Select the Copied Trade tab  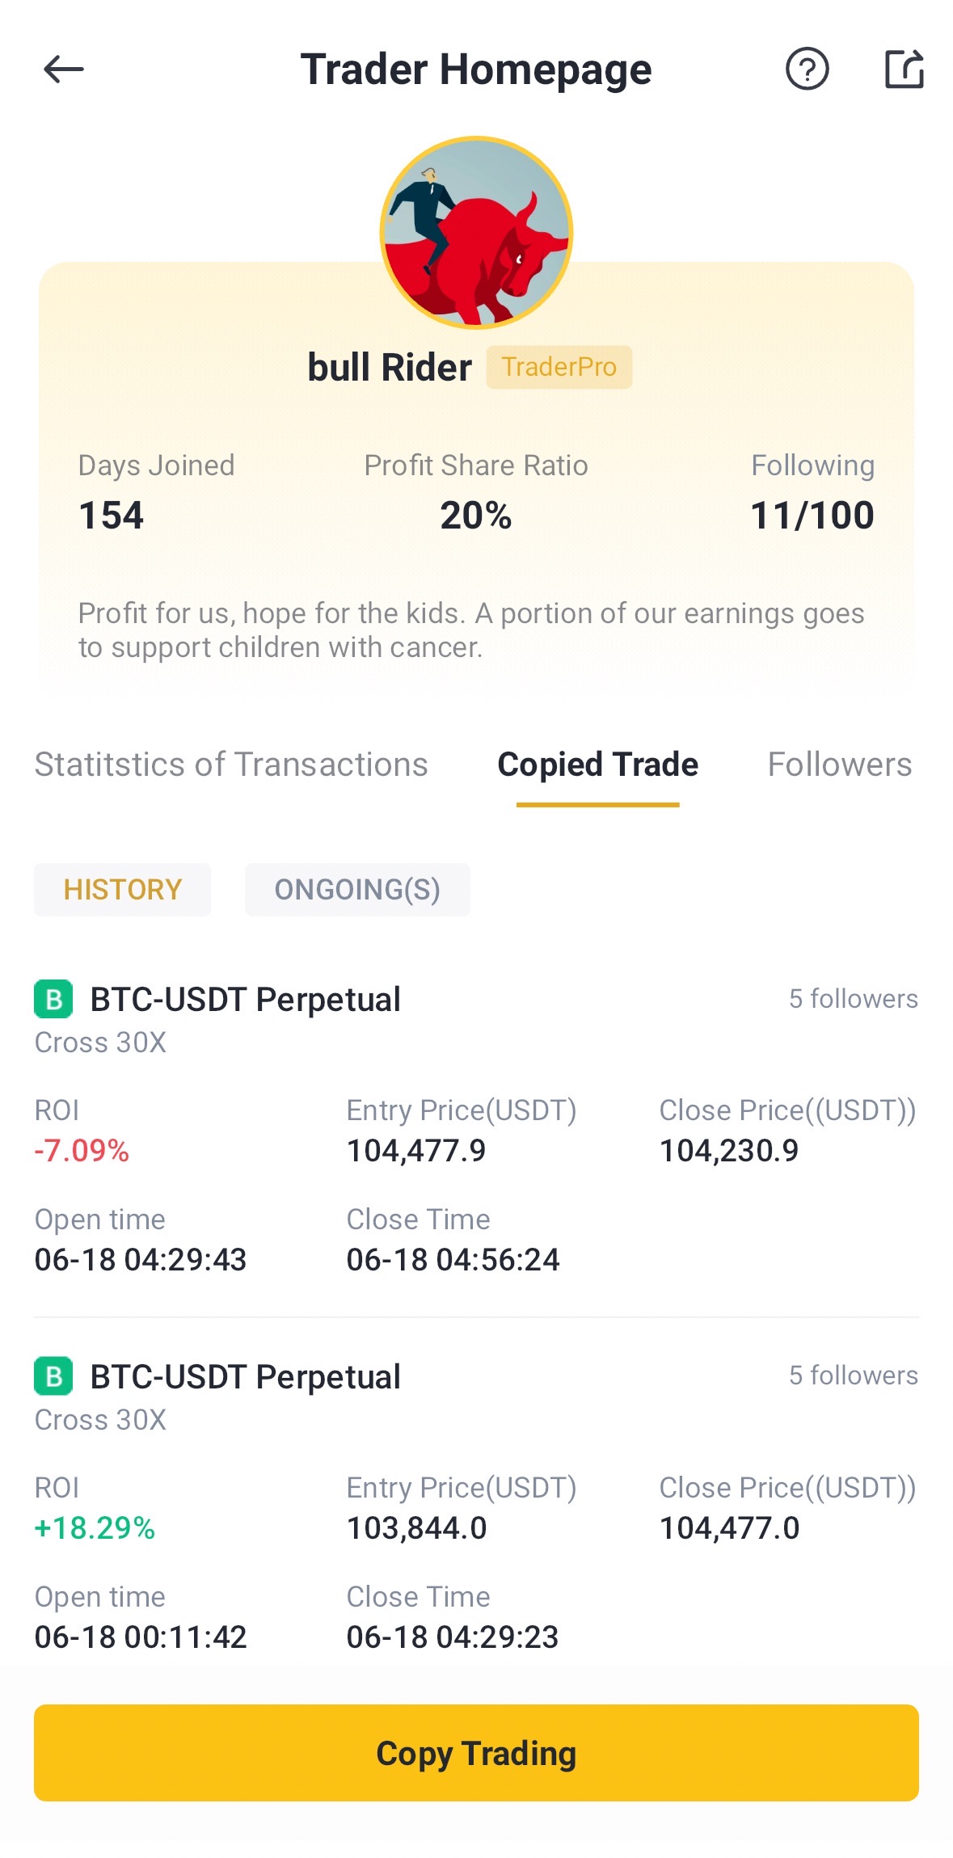(597, 765)
